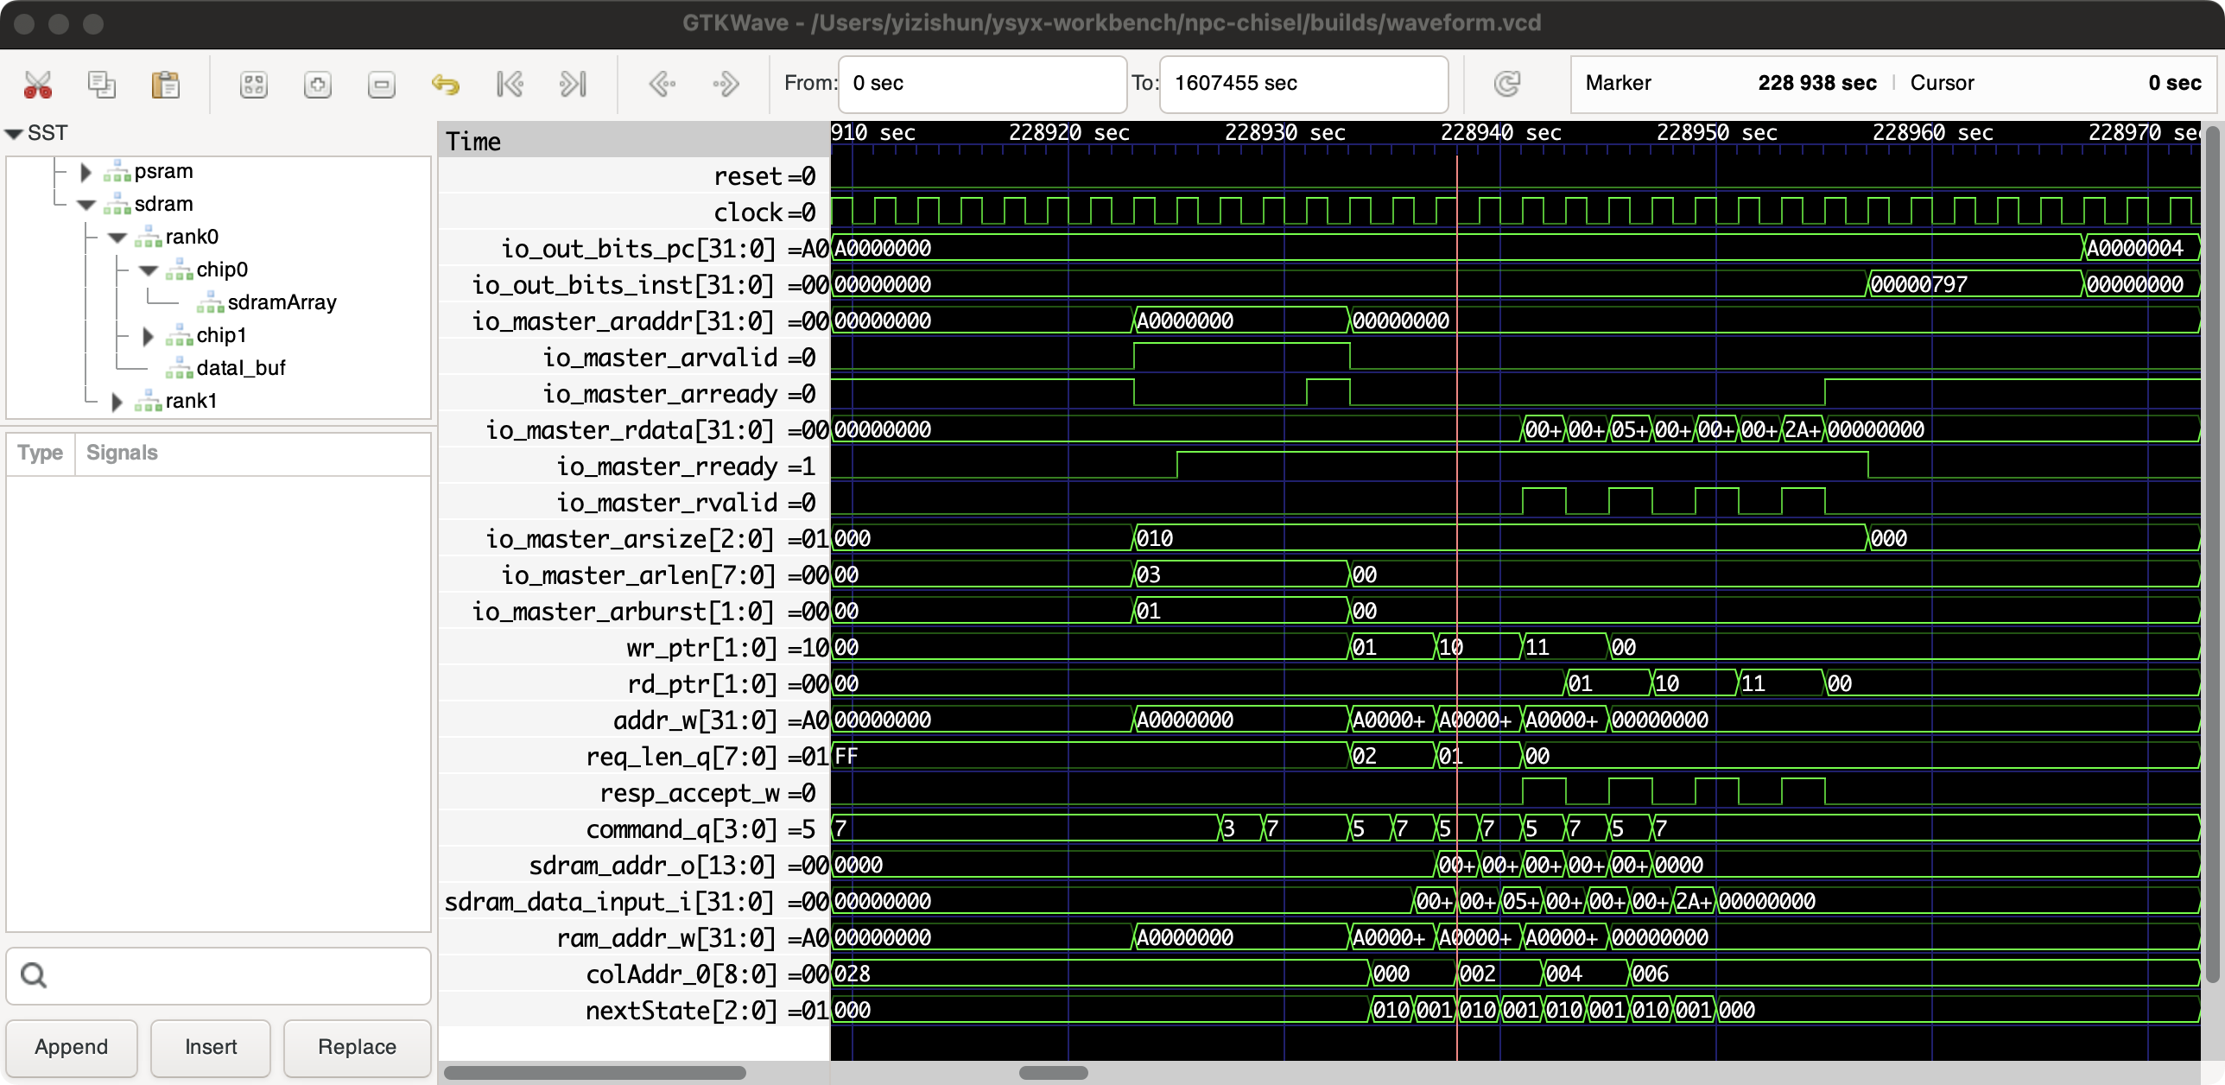Jump to the end time icon

click(x=574, y=84)
